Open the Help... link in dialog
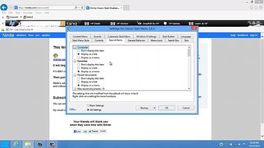 pos(73,109)
